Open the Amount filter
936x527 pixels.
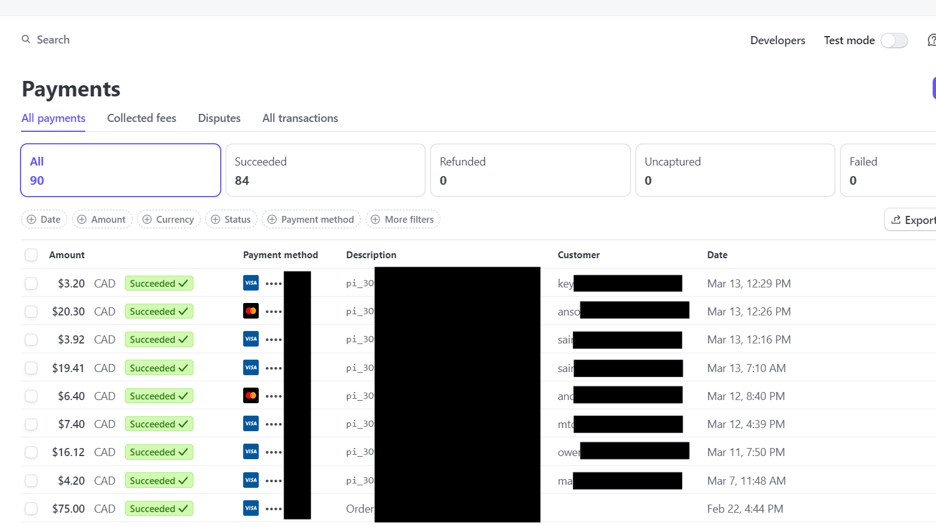(102, 219)
